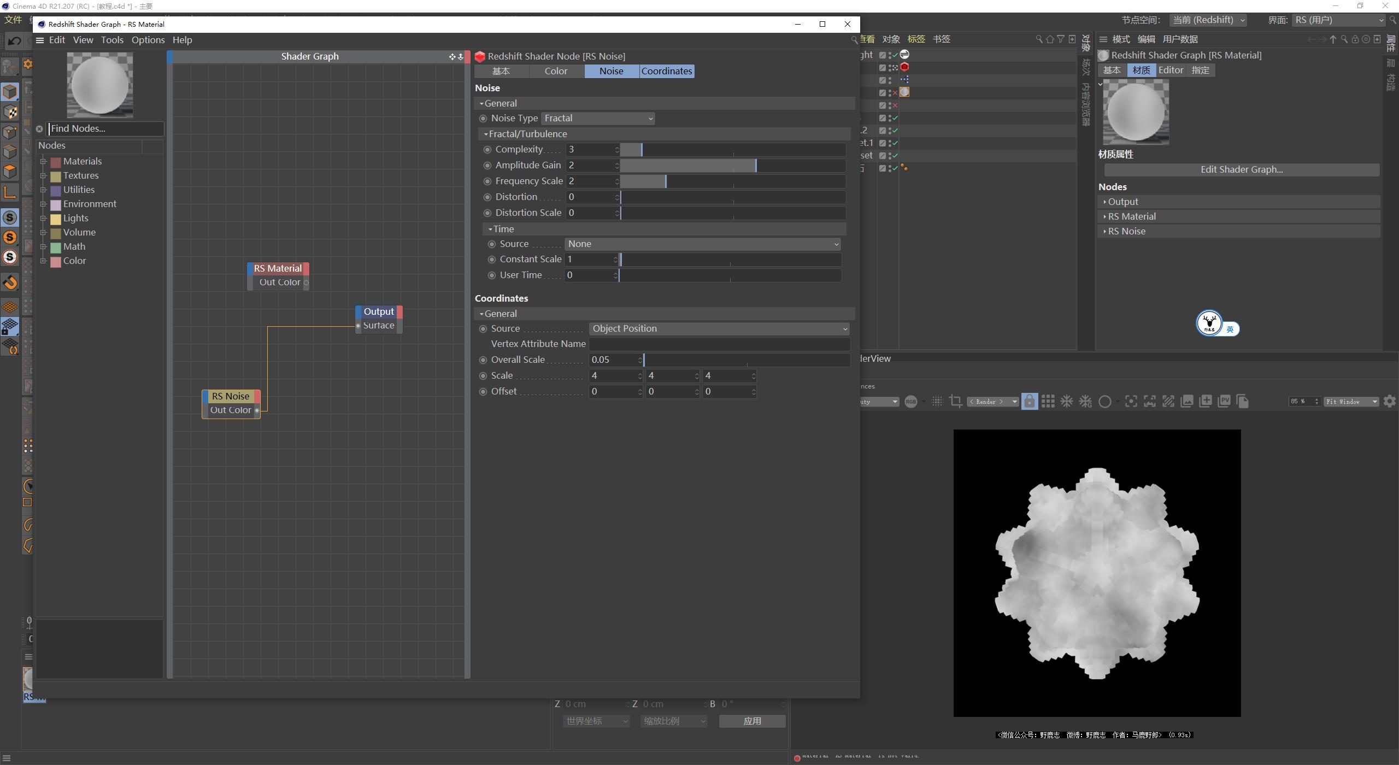This screenshot has height=765, width=1399.
Task: Open the RS Material node settings
Action: point(278,268)
